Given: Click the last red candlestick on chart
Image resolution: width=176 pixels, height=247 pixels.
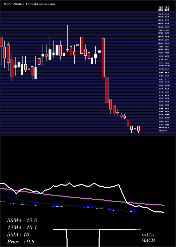Looking at the screenshot, I should pyautogui.click(x=138, y=129).
